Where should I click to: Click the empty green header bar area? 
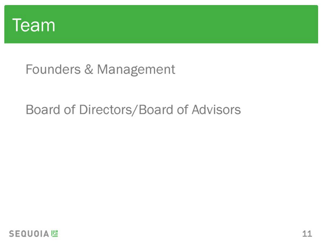[184, 24]
